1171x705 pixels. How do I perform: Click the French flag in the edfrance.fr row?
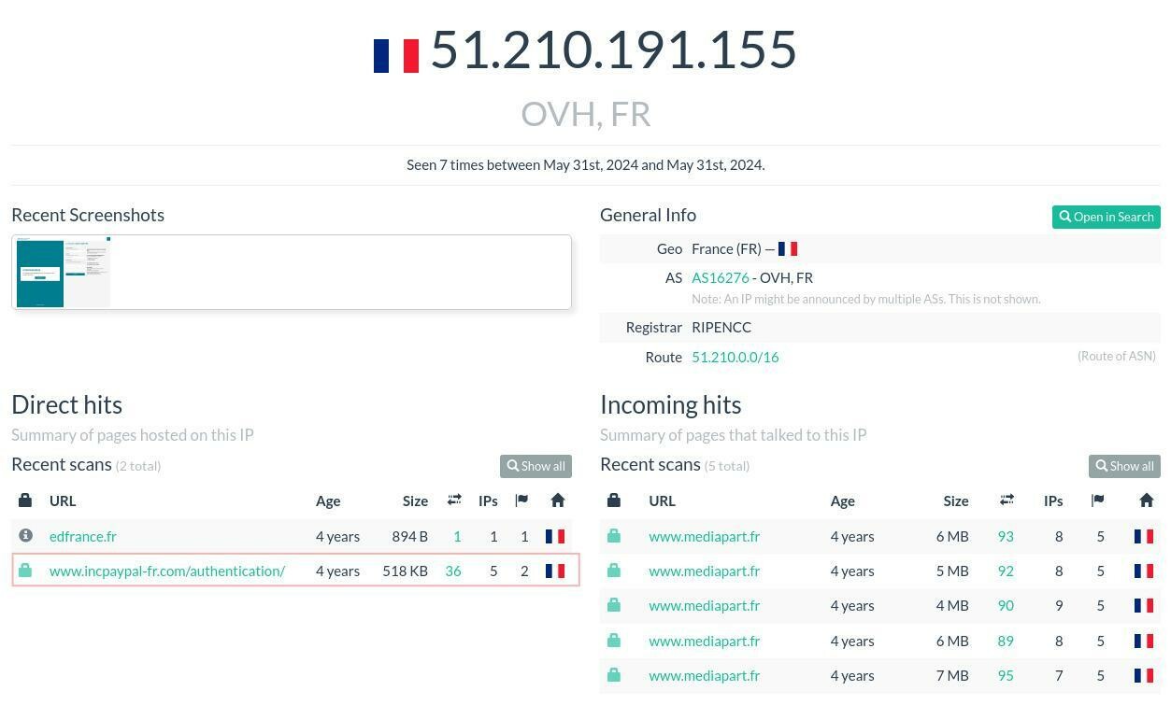(x=555, y=537)
